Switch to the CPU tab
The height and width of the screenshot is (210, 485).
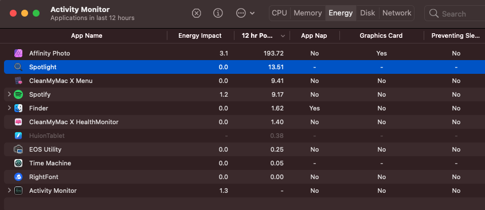[279, 13]
